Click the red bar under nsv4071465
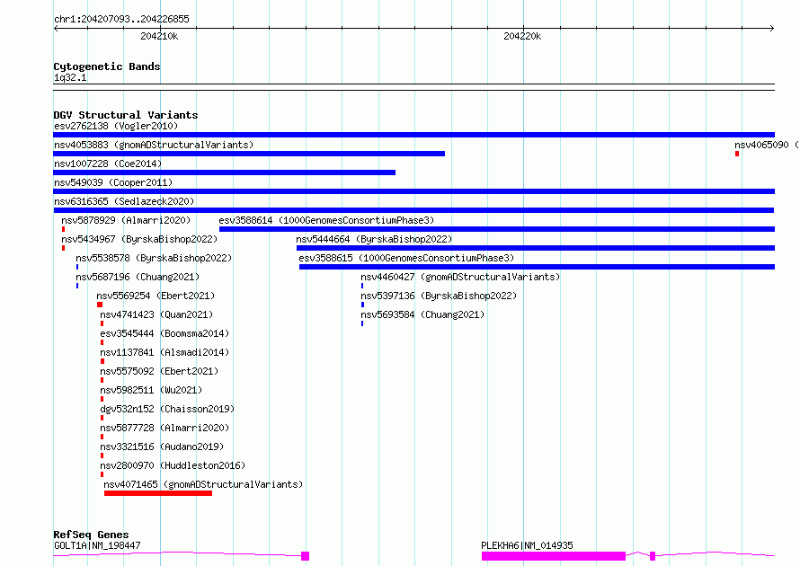The image size is (800, 566). click(158, 493)
